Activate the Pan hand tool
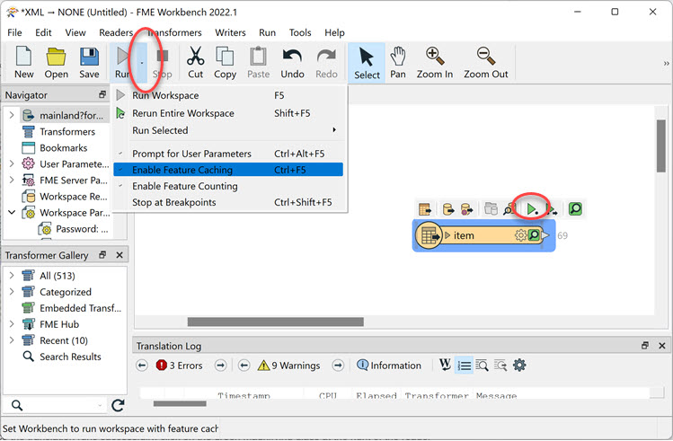This screenshot has width=673, height=441. (x=398, y=62)
